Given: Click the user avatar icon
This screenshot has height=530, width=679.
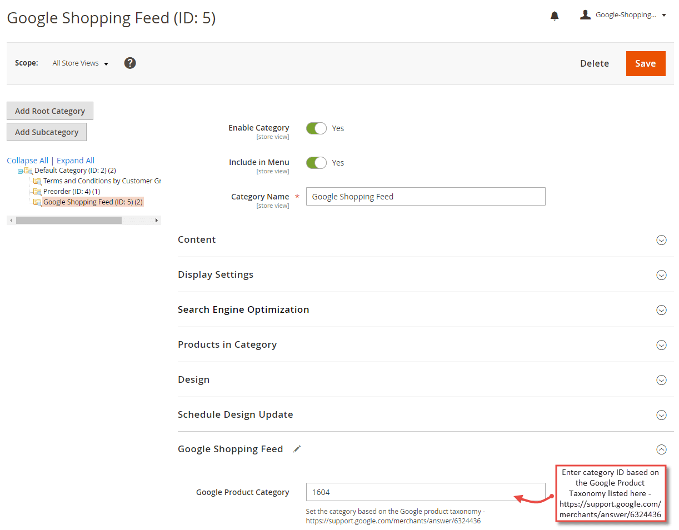Looking at the screenshot, I should click(x=585, y=14).
